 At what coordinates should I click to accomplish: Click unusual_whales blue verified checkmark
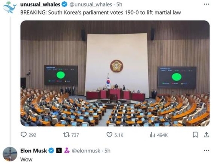pyautogui.click(x=64, y=4)
